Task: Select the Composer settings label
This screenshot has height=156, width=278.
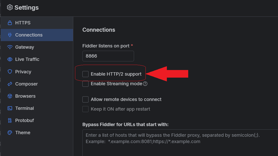Action: point(26,84)
